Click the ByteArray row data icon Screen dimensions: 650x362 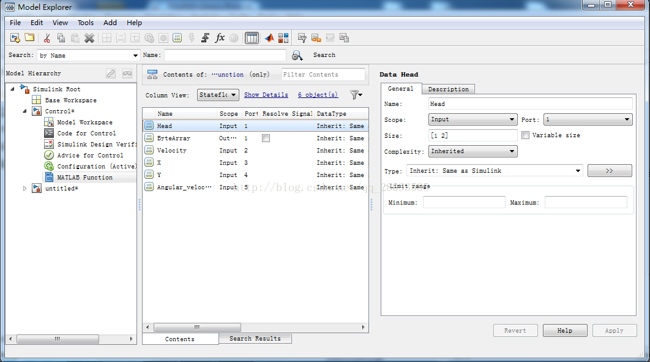coord(149,138)
